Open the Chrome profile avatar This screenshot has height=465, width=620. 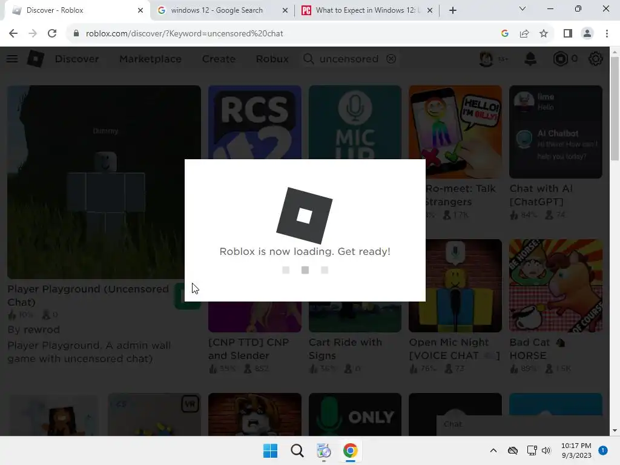[587, 34]
